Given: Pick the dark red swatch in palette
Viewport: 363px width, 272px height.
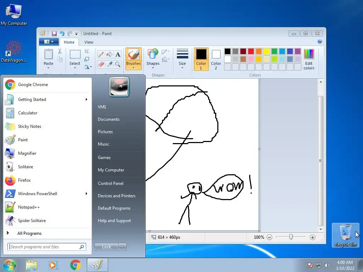Looking at the screenshot, I should pos(243,51).
